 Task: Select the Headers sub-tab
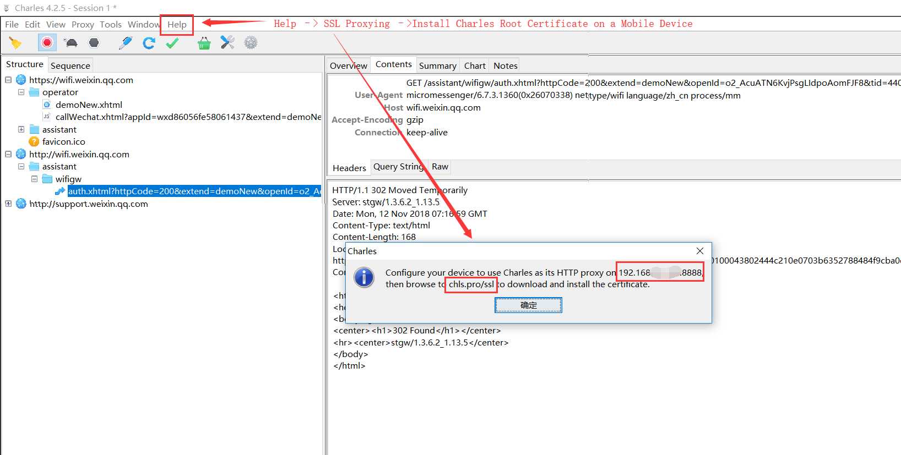(x=349, y=168)
